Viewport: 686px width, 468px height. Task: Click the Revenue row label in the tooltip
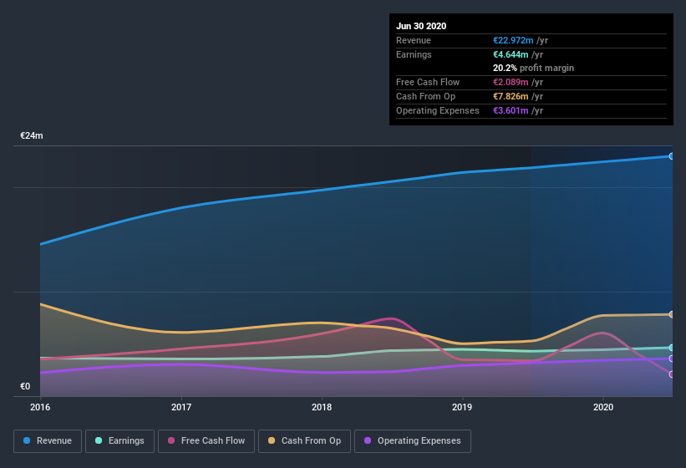(414, 40)
